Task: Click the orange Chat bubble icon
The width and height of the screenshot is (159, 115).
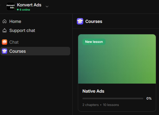Action: (5, 42)
